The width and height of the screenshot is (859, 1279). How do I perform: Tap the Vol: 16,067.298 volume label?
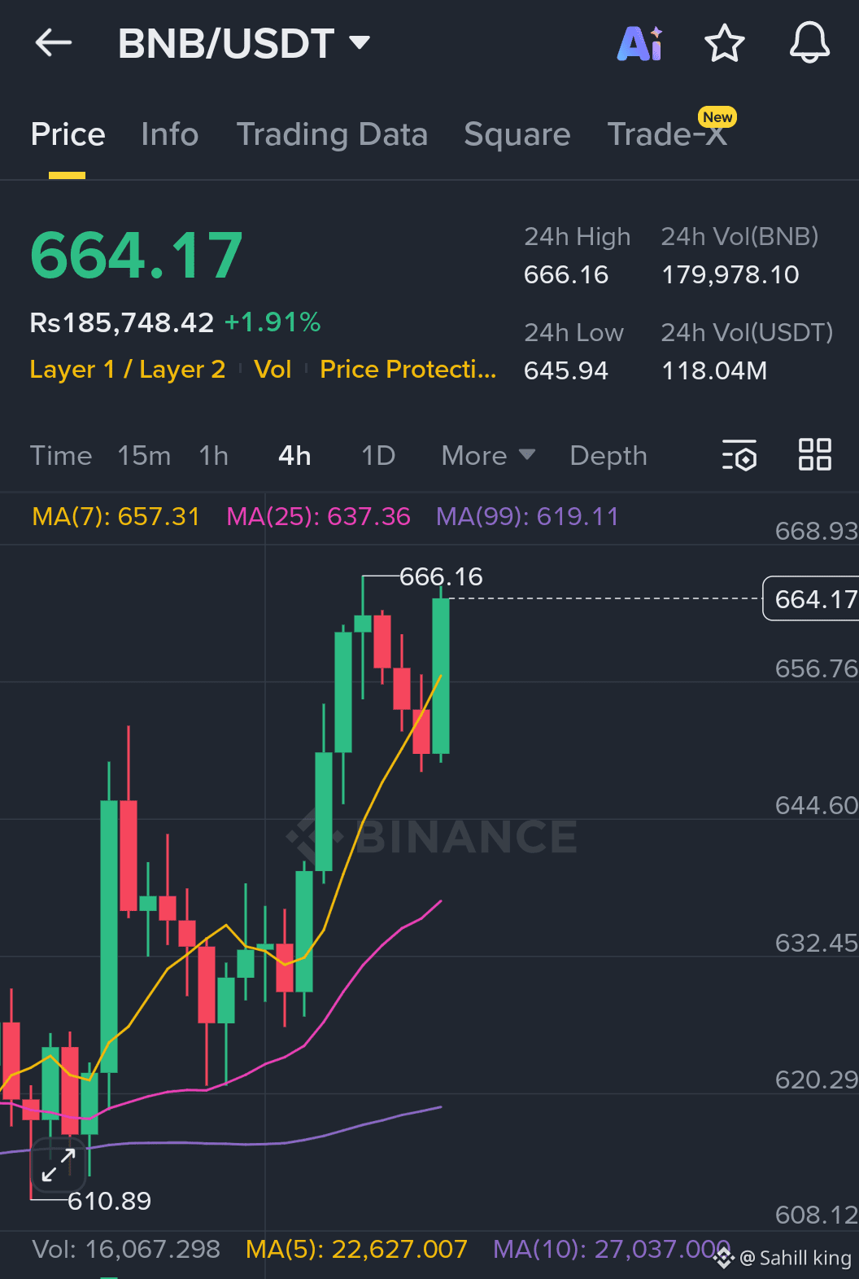pyautogui.click(x=126, y=1250)
